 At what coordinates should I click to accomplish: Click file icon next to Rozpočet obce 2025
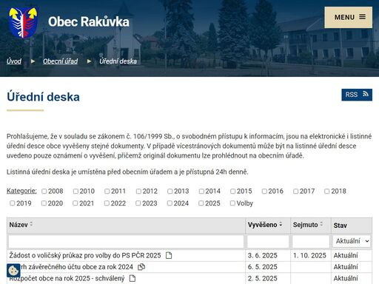click(x=133, y=278)
